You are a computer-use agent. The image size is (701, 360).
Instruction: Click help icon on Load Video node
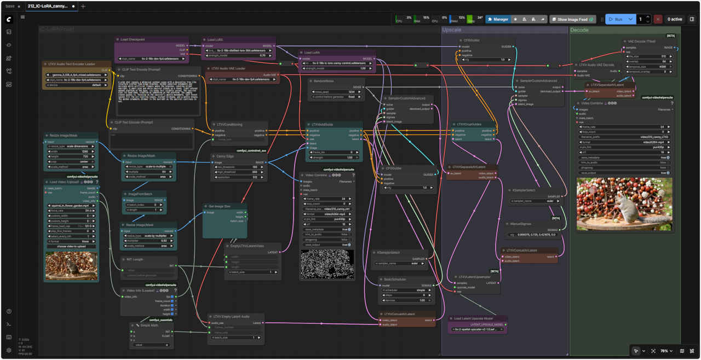(97, 182)
